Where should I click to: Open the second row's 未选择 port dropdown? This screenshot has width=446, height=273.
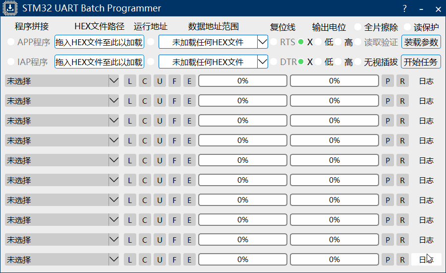tap(62, 101)
